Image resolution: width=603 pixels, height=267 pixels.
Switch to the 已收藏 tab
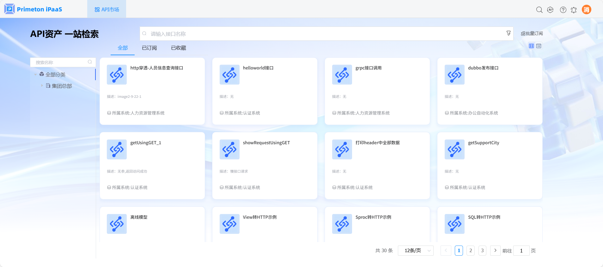click(x=178, y=48)
